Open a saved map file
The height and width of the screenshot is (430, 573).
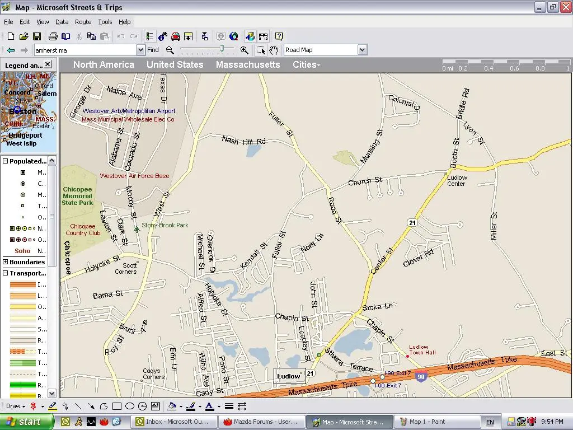click(22, 36)
